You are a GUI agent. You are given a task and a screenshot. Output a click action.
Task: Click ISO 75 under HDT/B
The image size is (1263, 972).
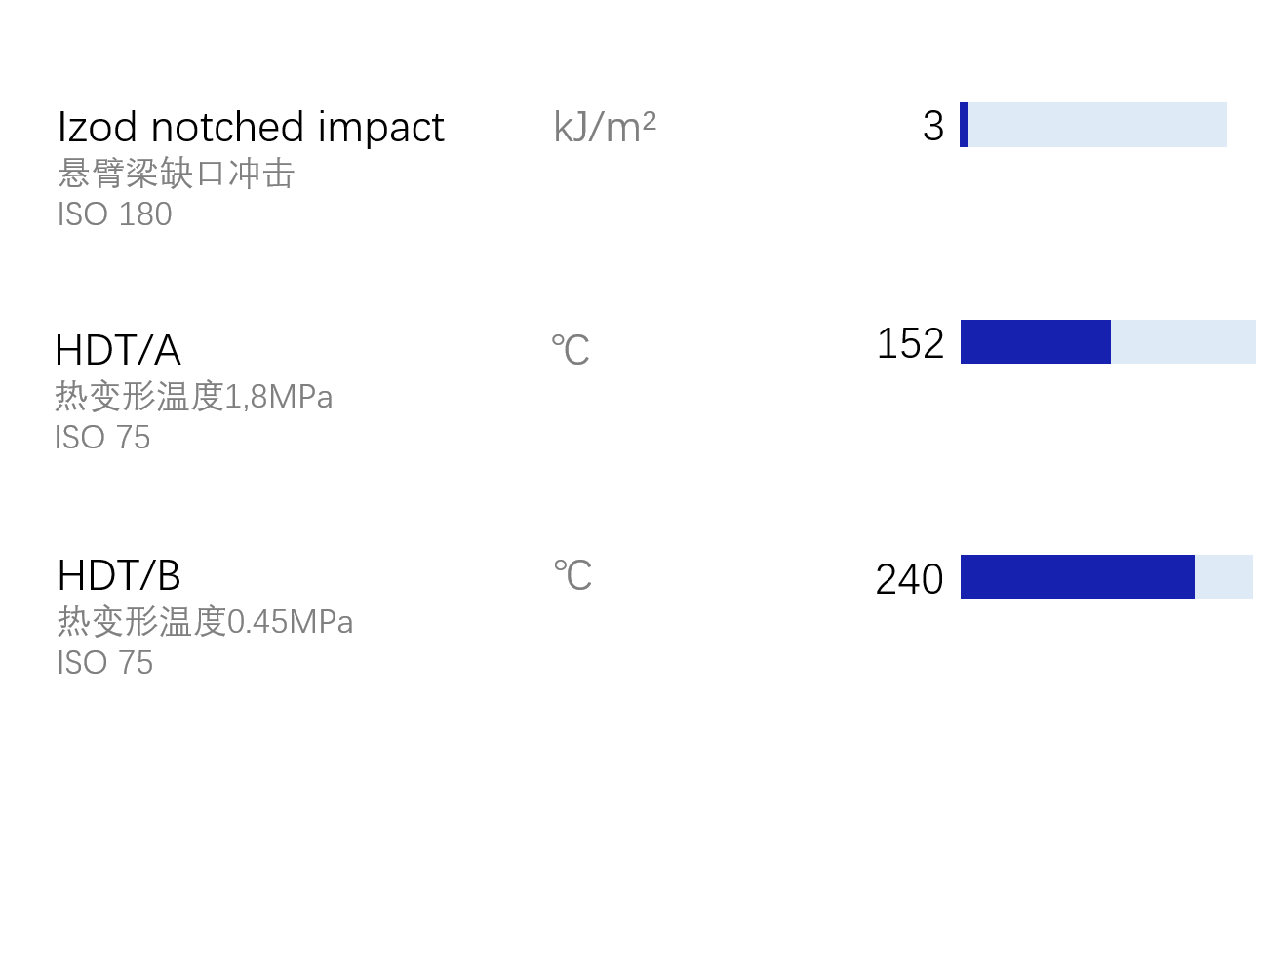[x=105, y=663]
